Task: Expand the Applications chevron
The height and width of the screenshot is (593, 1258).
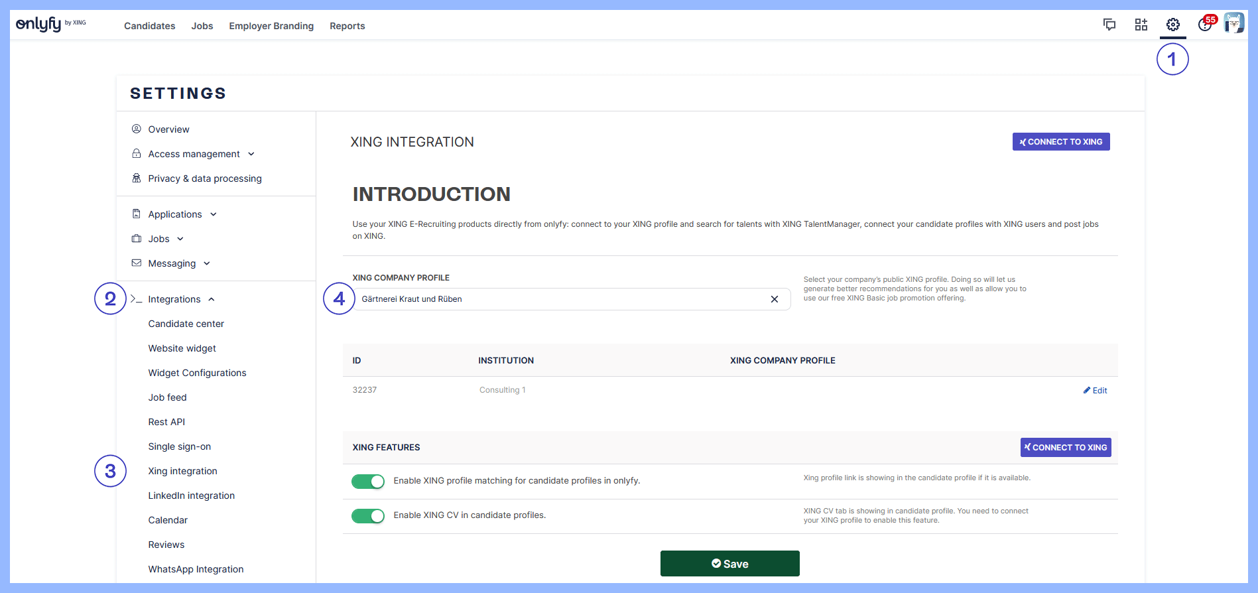Action: [x=214, y=214]
